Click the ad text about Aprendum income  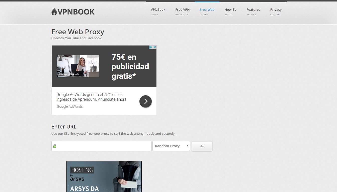(x=92, y=97)
